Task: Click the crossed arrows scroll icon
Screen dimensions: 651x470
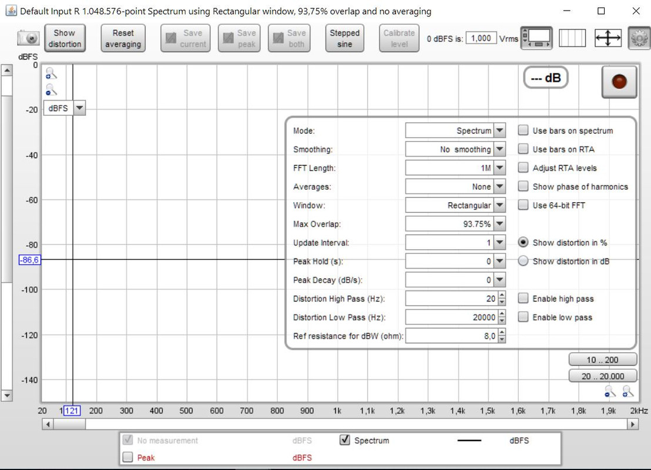Action: pos(608,38)
